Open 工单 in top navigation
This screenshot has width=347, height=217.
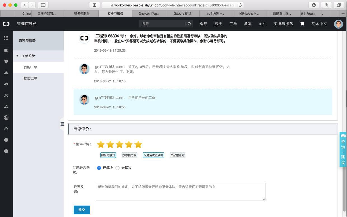pos(233,24)
